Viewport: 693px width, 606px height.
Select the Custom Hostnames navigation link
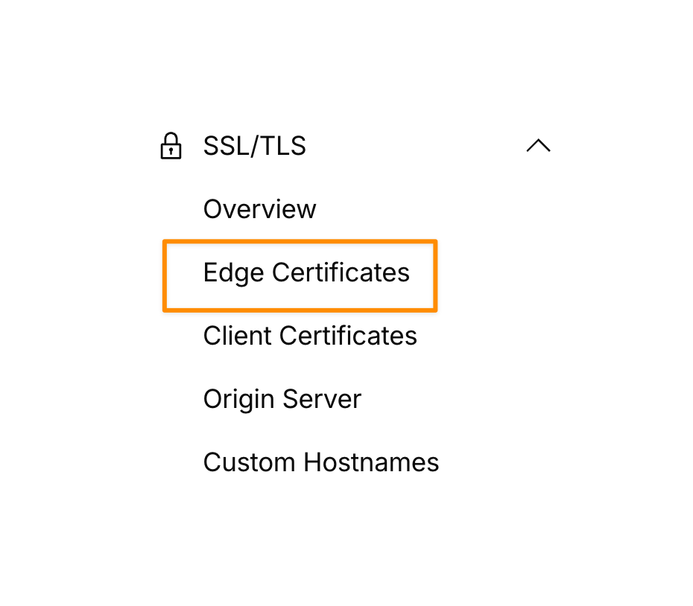pyautogui.click(x=321, y=462)
